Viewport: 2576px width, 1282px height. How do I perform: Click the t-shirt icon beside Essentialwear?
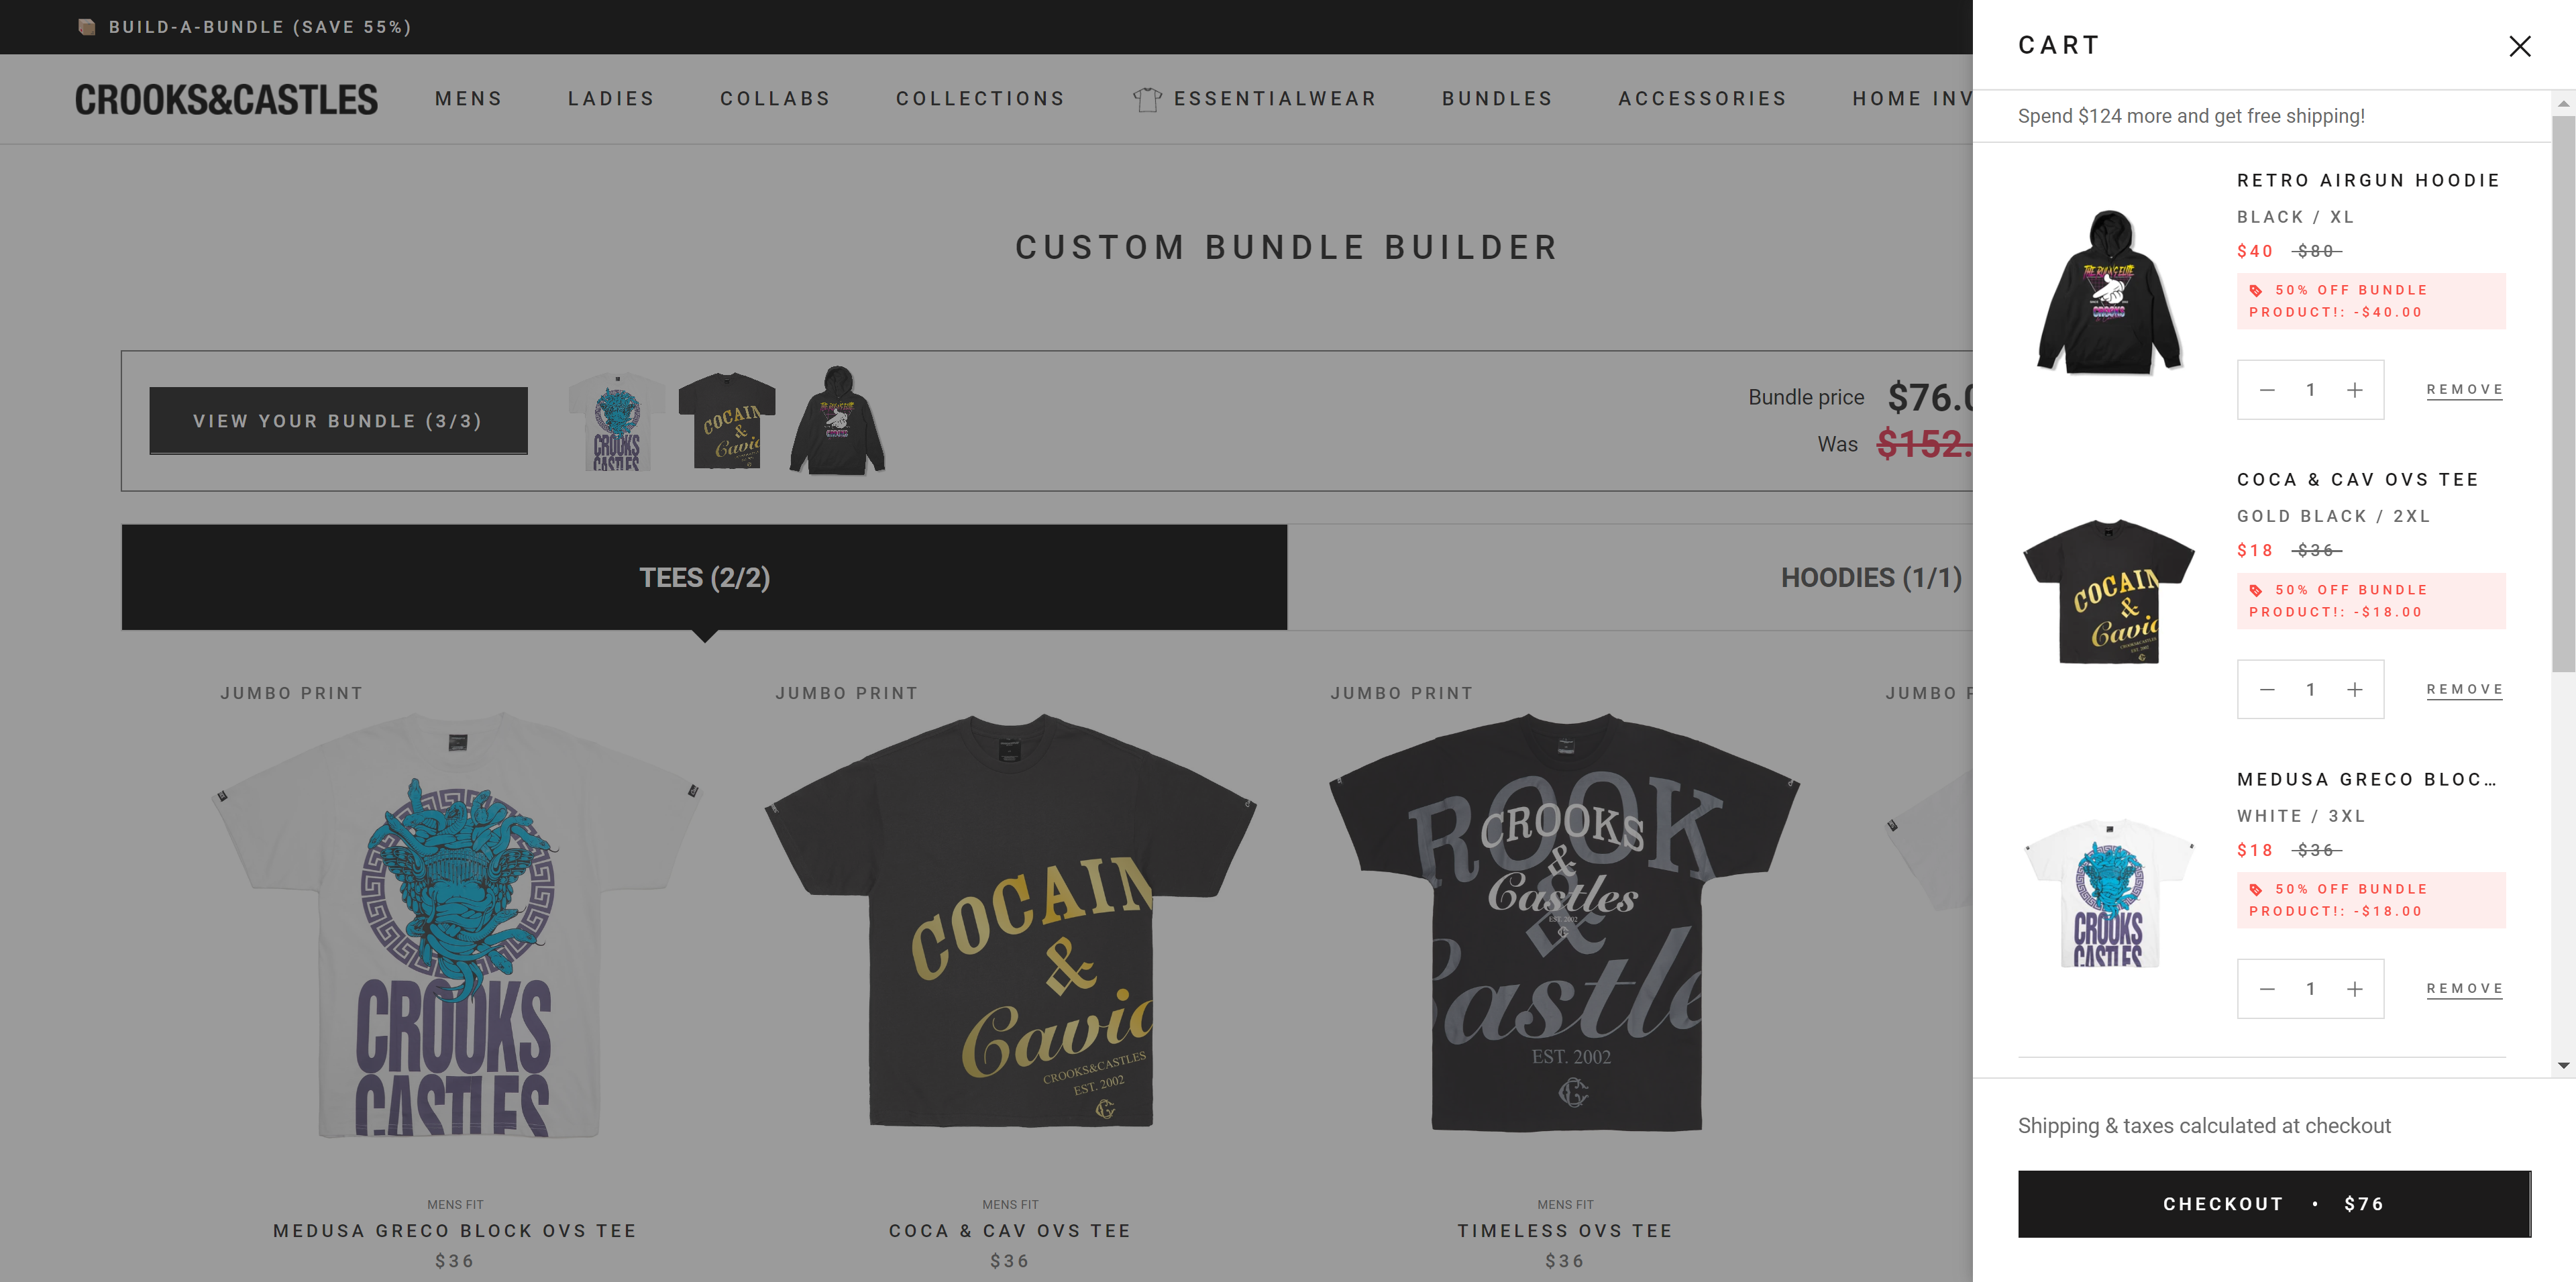coord(1147,99)
